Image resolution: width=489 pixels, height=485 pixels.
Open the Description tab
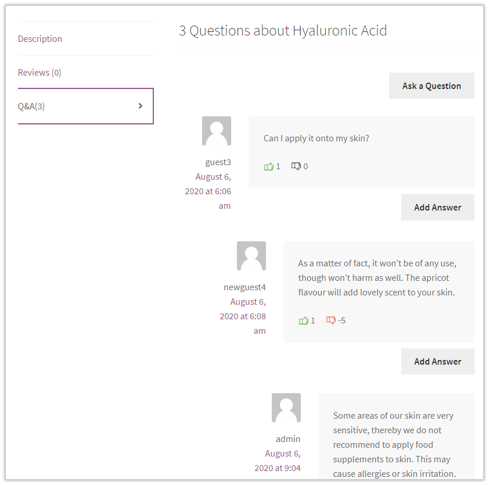(40, 39)
